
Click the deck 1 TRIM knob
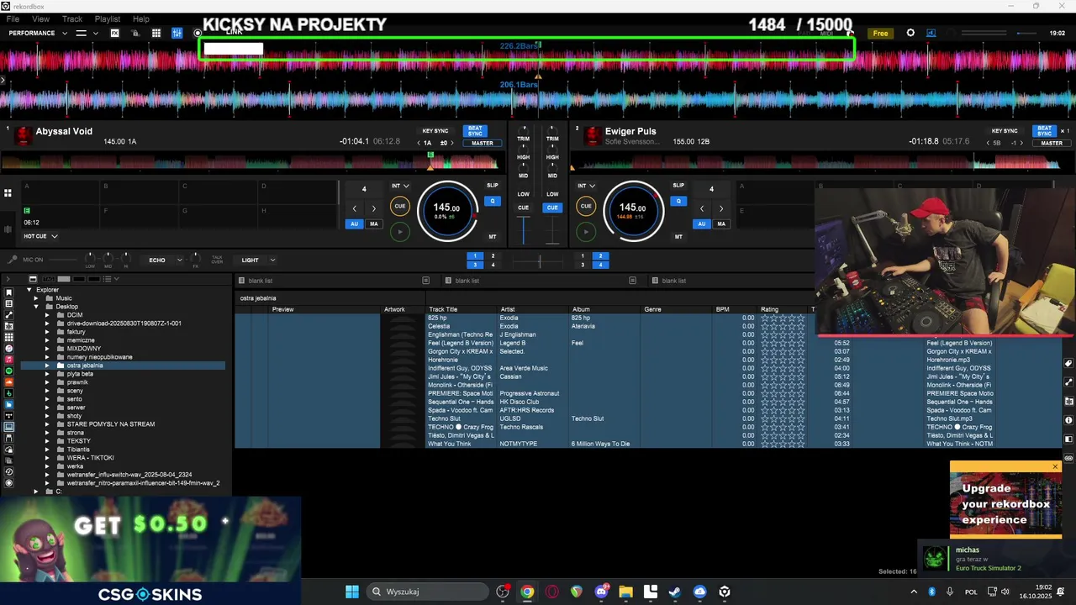(x=524, y=129)
